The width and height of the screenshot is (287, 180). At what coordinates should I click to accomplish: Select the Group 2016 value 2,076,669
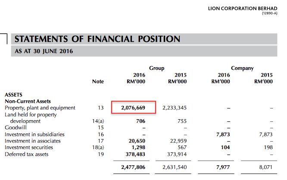tap(133, 108)
